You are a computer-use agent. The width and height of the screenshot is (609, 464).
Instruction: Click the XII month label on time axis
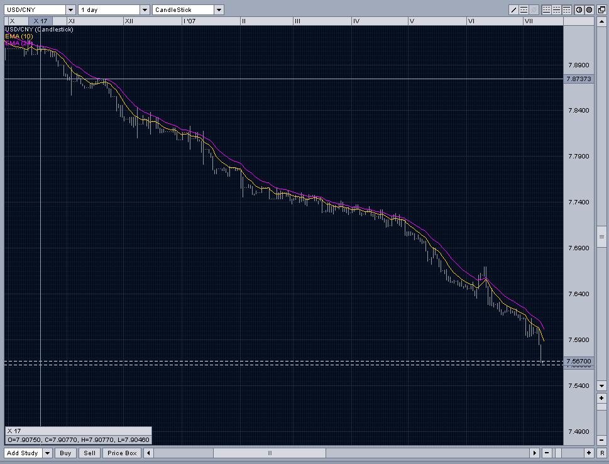[x=129, y=21]
